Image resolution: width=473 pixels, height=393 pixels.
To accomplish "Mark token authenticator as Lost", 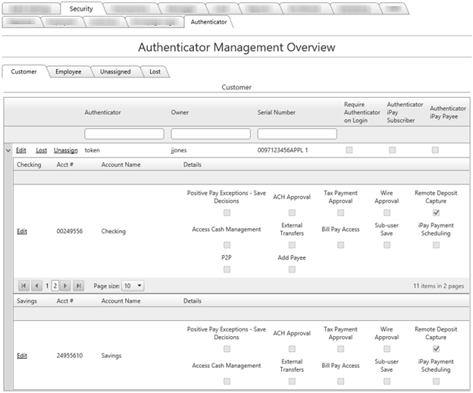I will click(42, 150).
